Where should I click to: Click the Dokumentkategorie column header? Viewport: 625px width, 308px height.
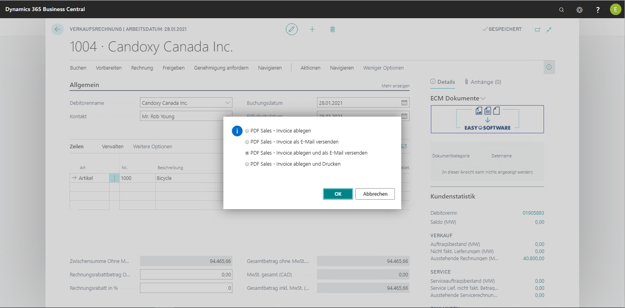451,156
